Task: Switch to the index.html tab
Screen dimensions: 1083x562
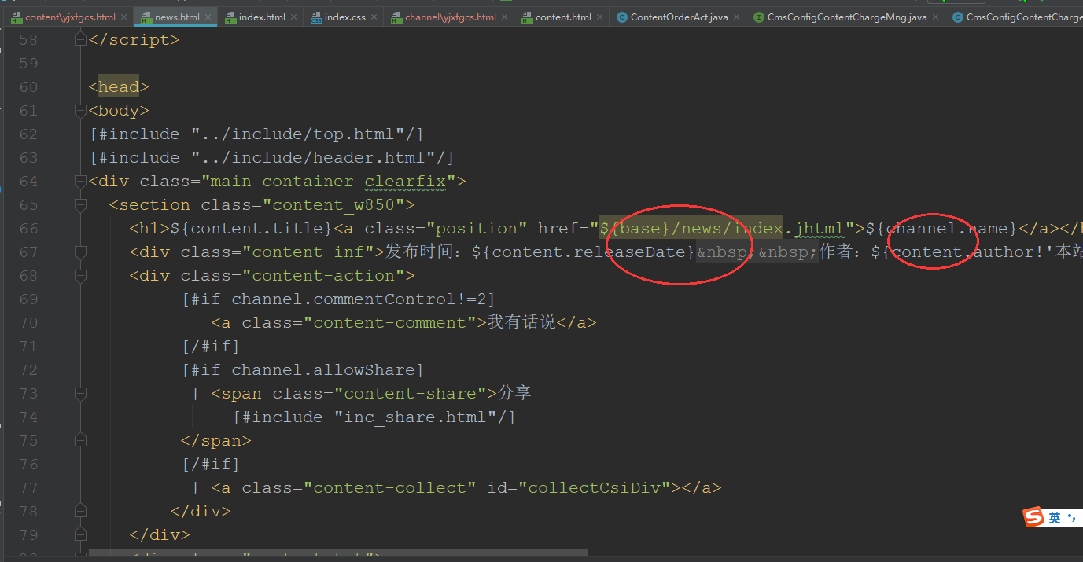Action: tap(260, 17)
